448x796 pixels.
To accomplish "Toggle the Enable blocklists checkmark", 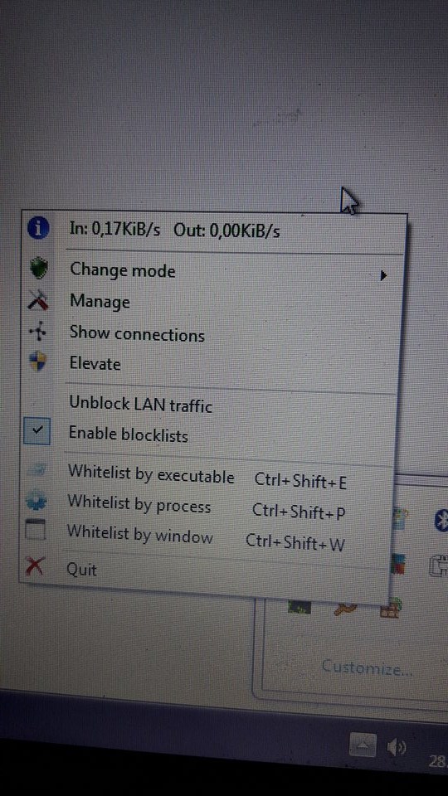I will (37, 431).
